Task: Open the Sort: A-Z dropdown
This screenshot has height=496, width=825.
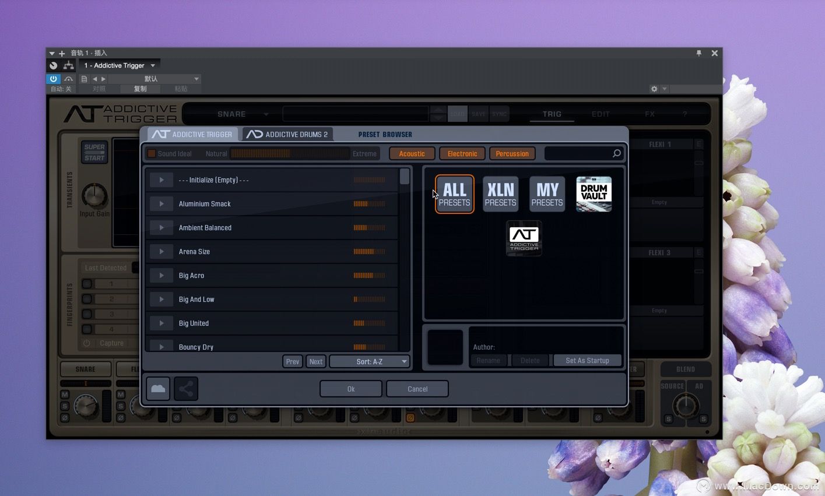Action: pos(370,361)
